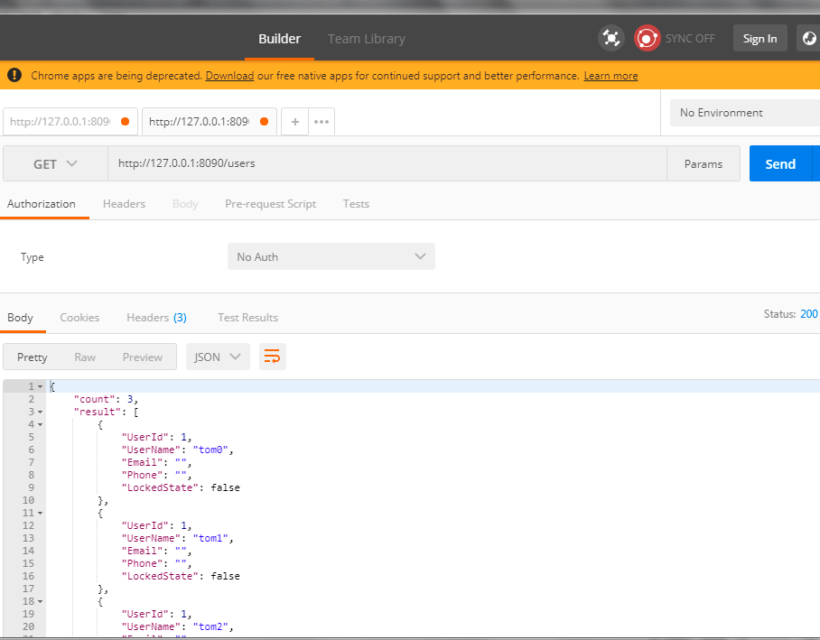Collapse third user object at line 18
820x640 pixels.
(41, 602)
